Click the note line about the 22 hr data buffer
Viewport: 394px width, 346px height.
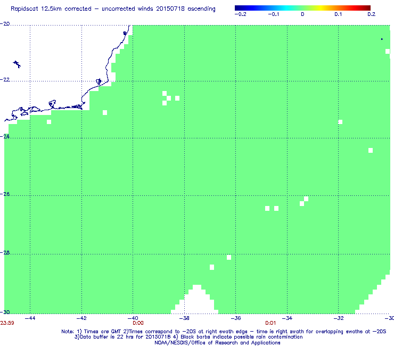[188, 337]
